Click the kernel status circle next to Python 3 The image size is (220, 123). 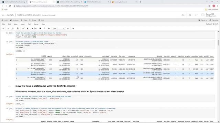[214, 24]
